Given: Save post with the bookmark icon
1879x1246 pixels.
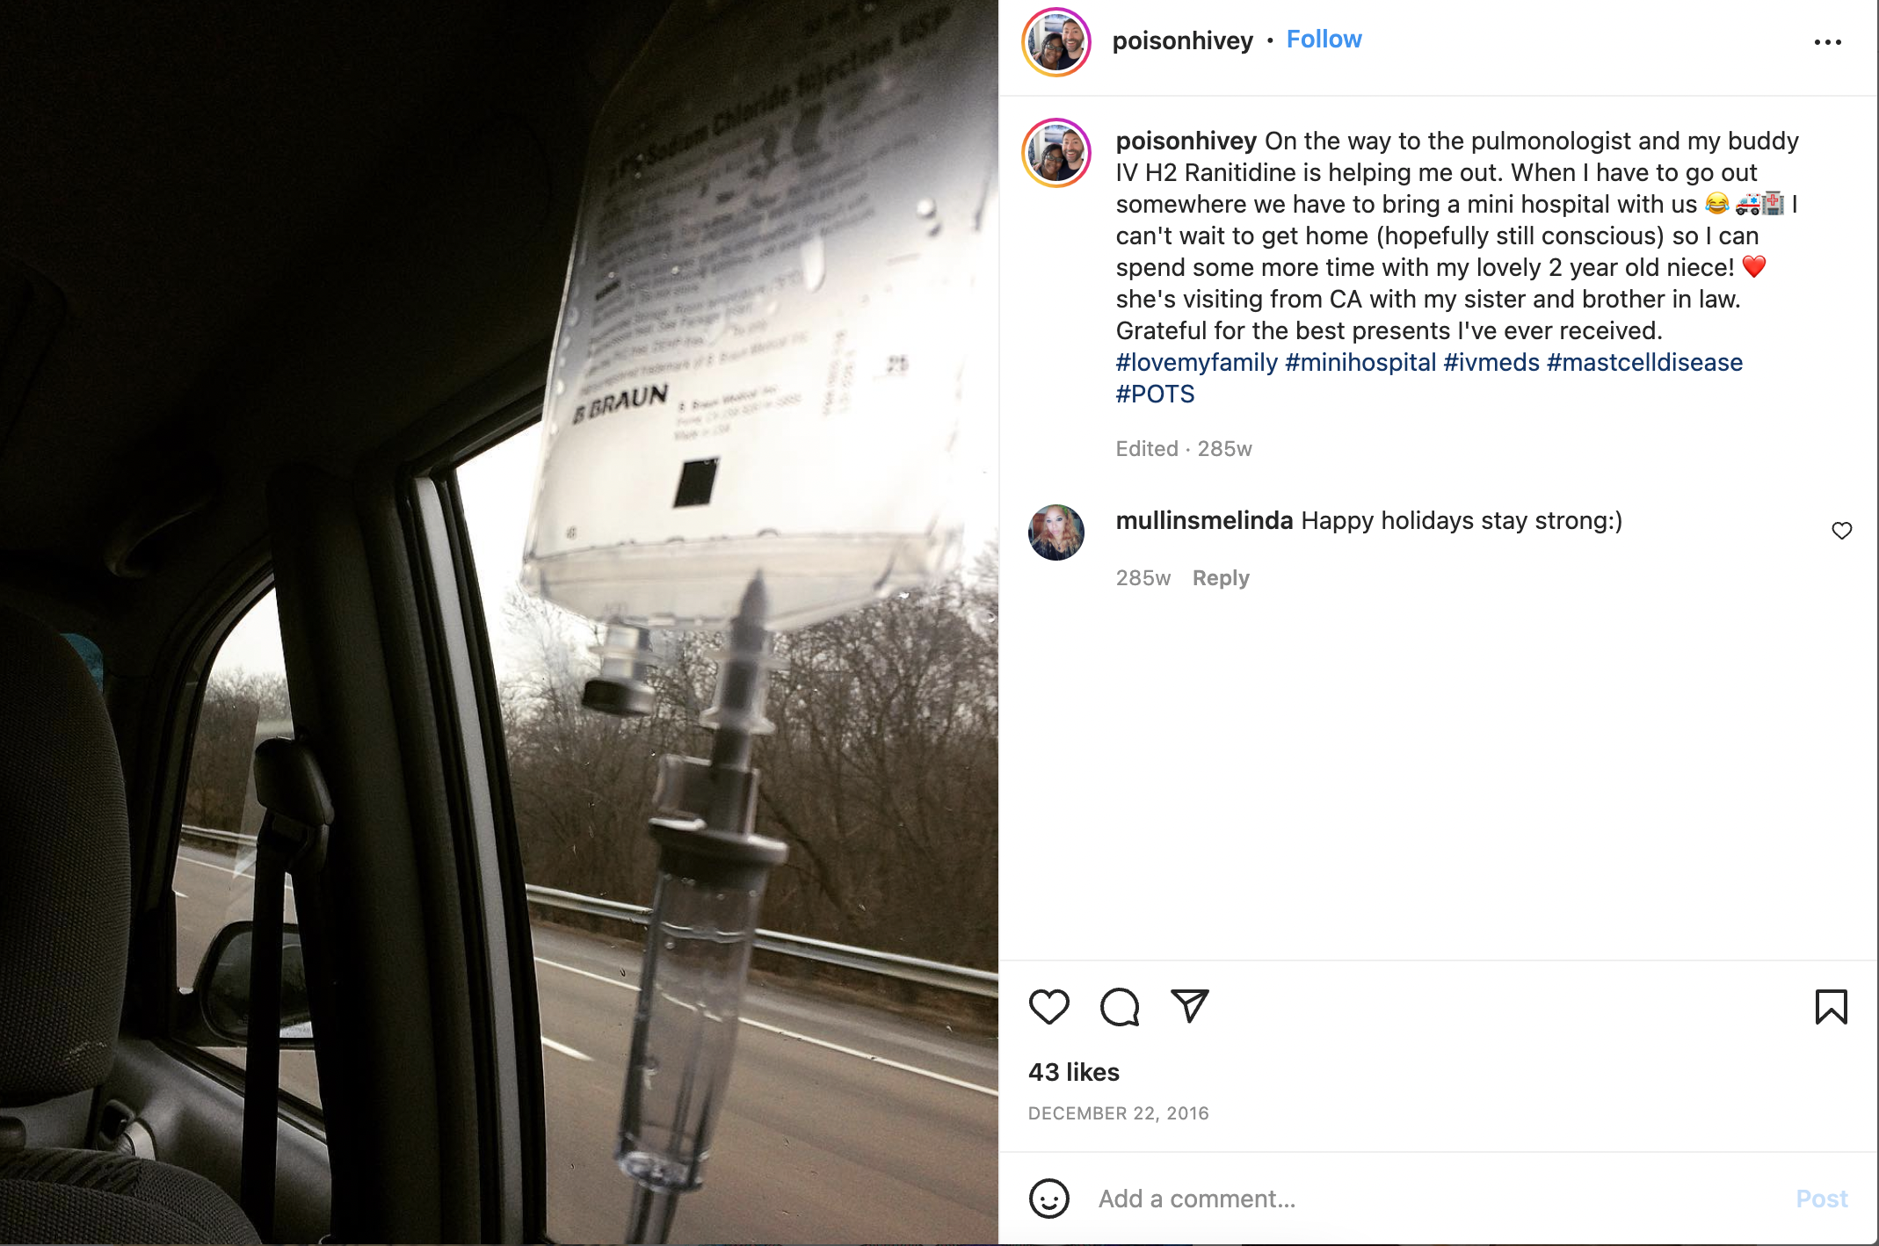Looking at the screenshot, I should point(1832,1007).
